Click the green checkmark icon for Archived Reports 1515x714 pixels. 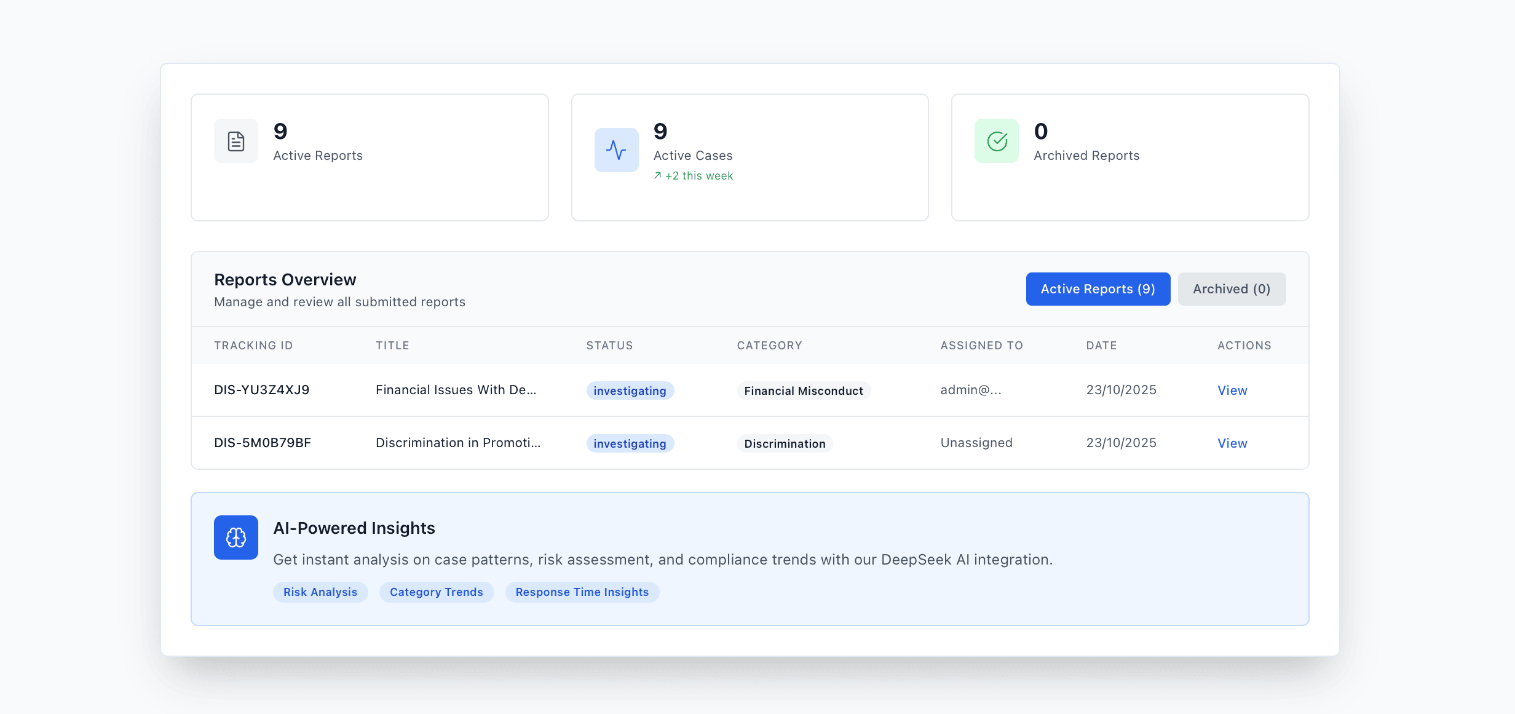point(996,141)
